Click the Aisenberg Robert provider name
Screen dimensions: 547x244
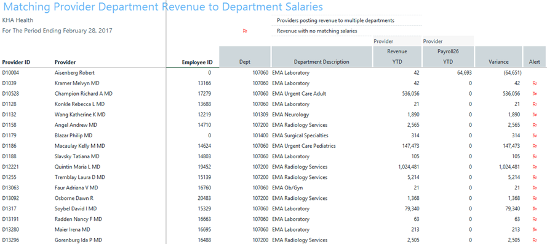click(x=74, y=73)
